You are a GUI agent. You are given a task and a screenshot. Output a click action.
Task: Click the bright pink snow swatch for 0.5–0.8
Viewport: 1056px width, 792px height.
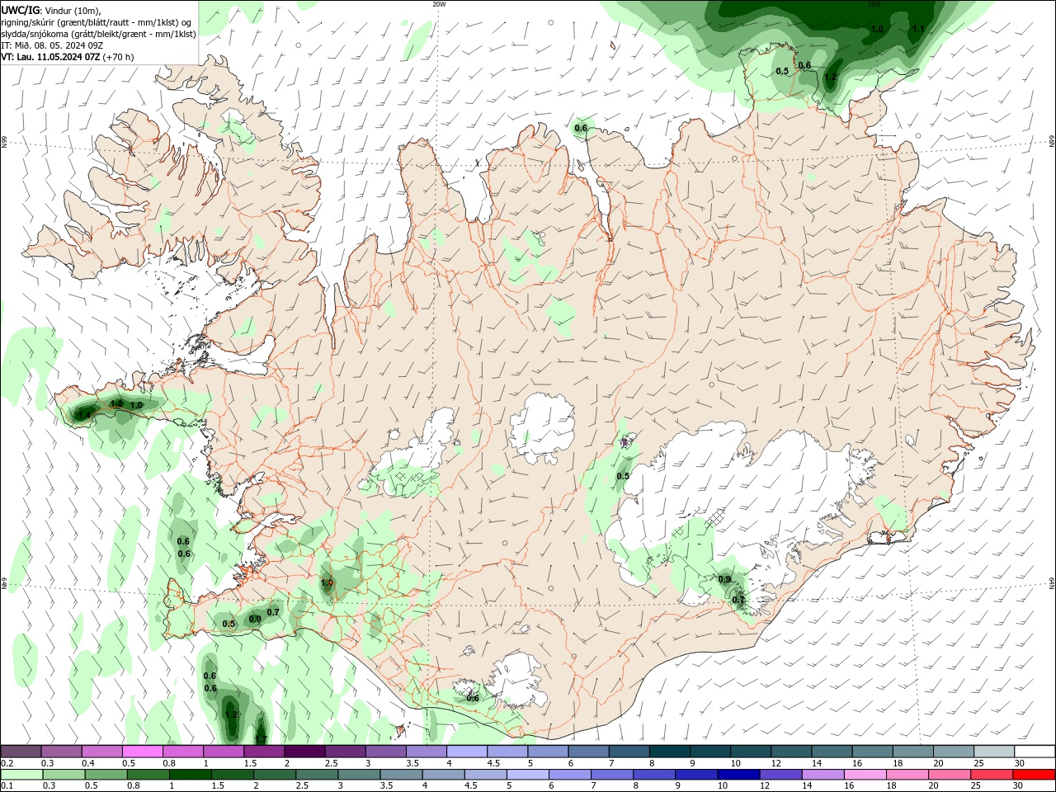[x=142, y=752]
